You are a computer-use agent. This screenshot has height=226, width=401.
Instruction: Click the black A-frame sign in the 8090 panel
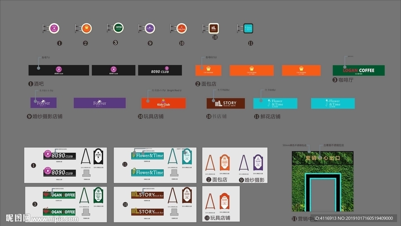[86, 156]
